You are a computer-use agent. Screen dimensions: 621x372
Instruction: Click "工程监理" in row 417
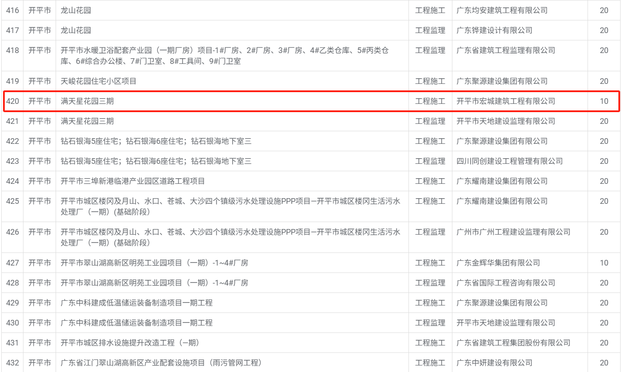coord(430,30)
